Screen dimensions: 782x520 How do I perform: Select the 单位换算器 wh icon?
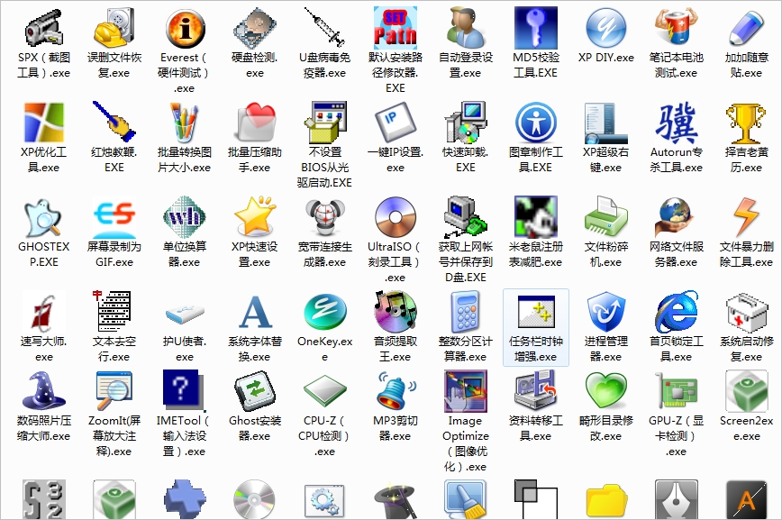185,216
